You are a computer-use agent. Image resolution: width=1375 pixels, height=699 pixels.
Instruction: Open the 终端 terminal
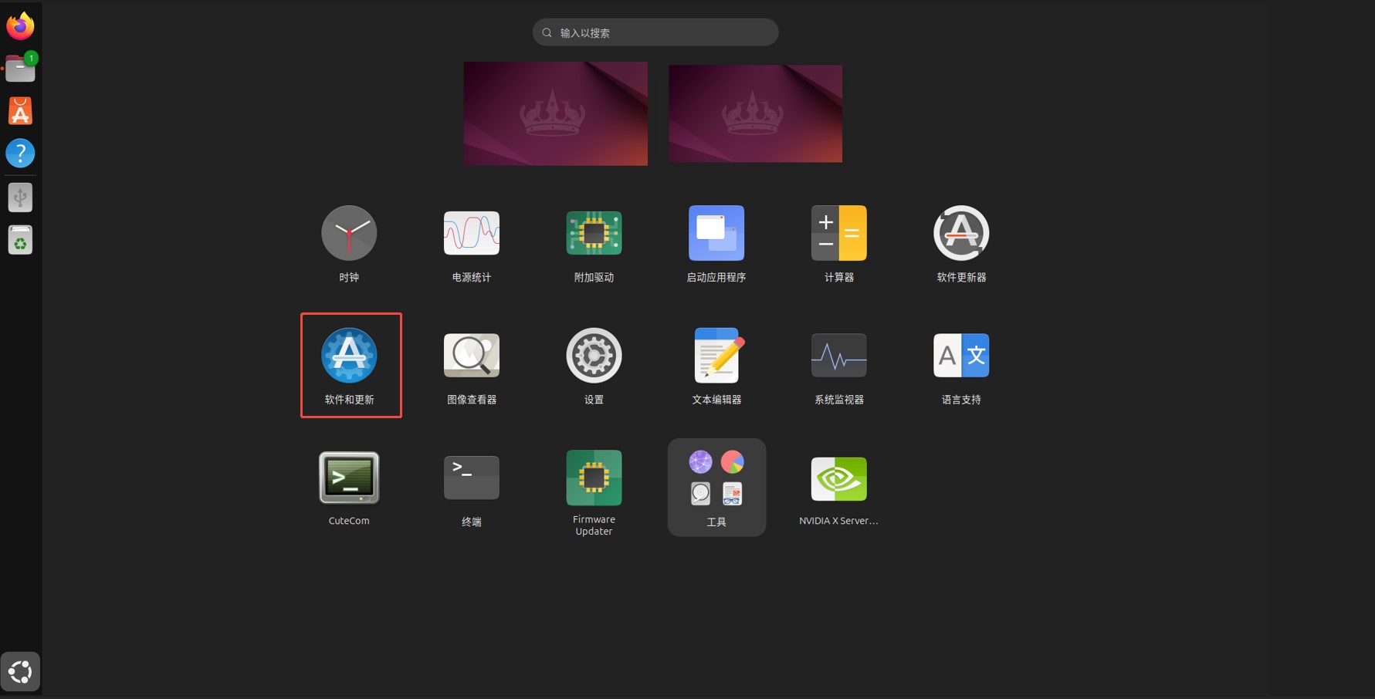point(471,477)
